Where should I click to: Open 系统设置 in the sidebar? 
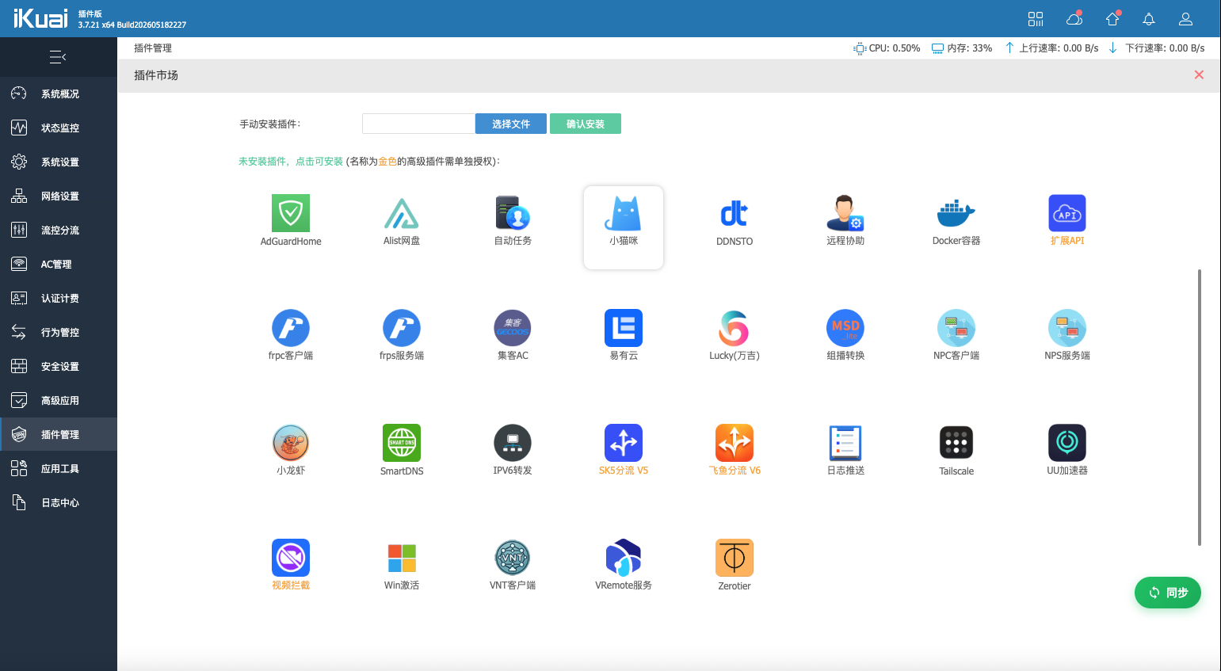click(x=59, y=162)
